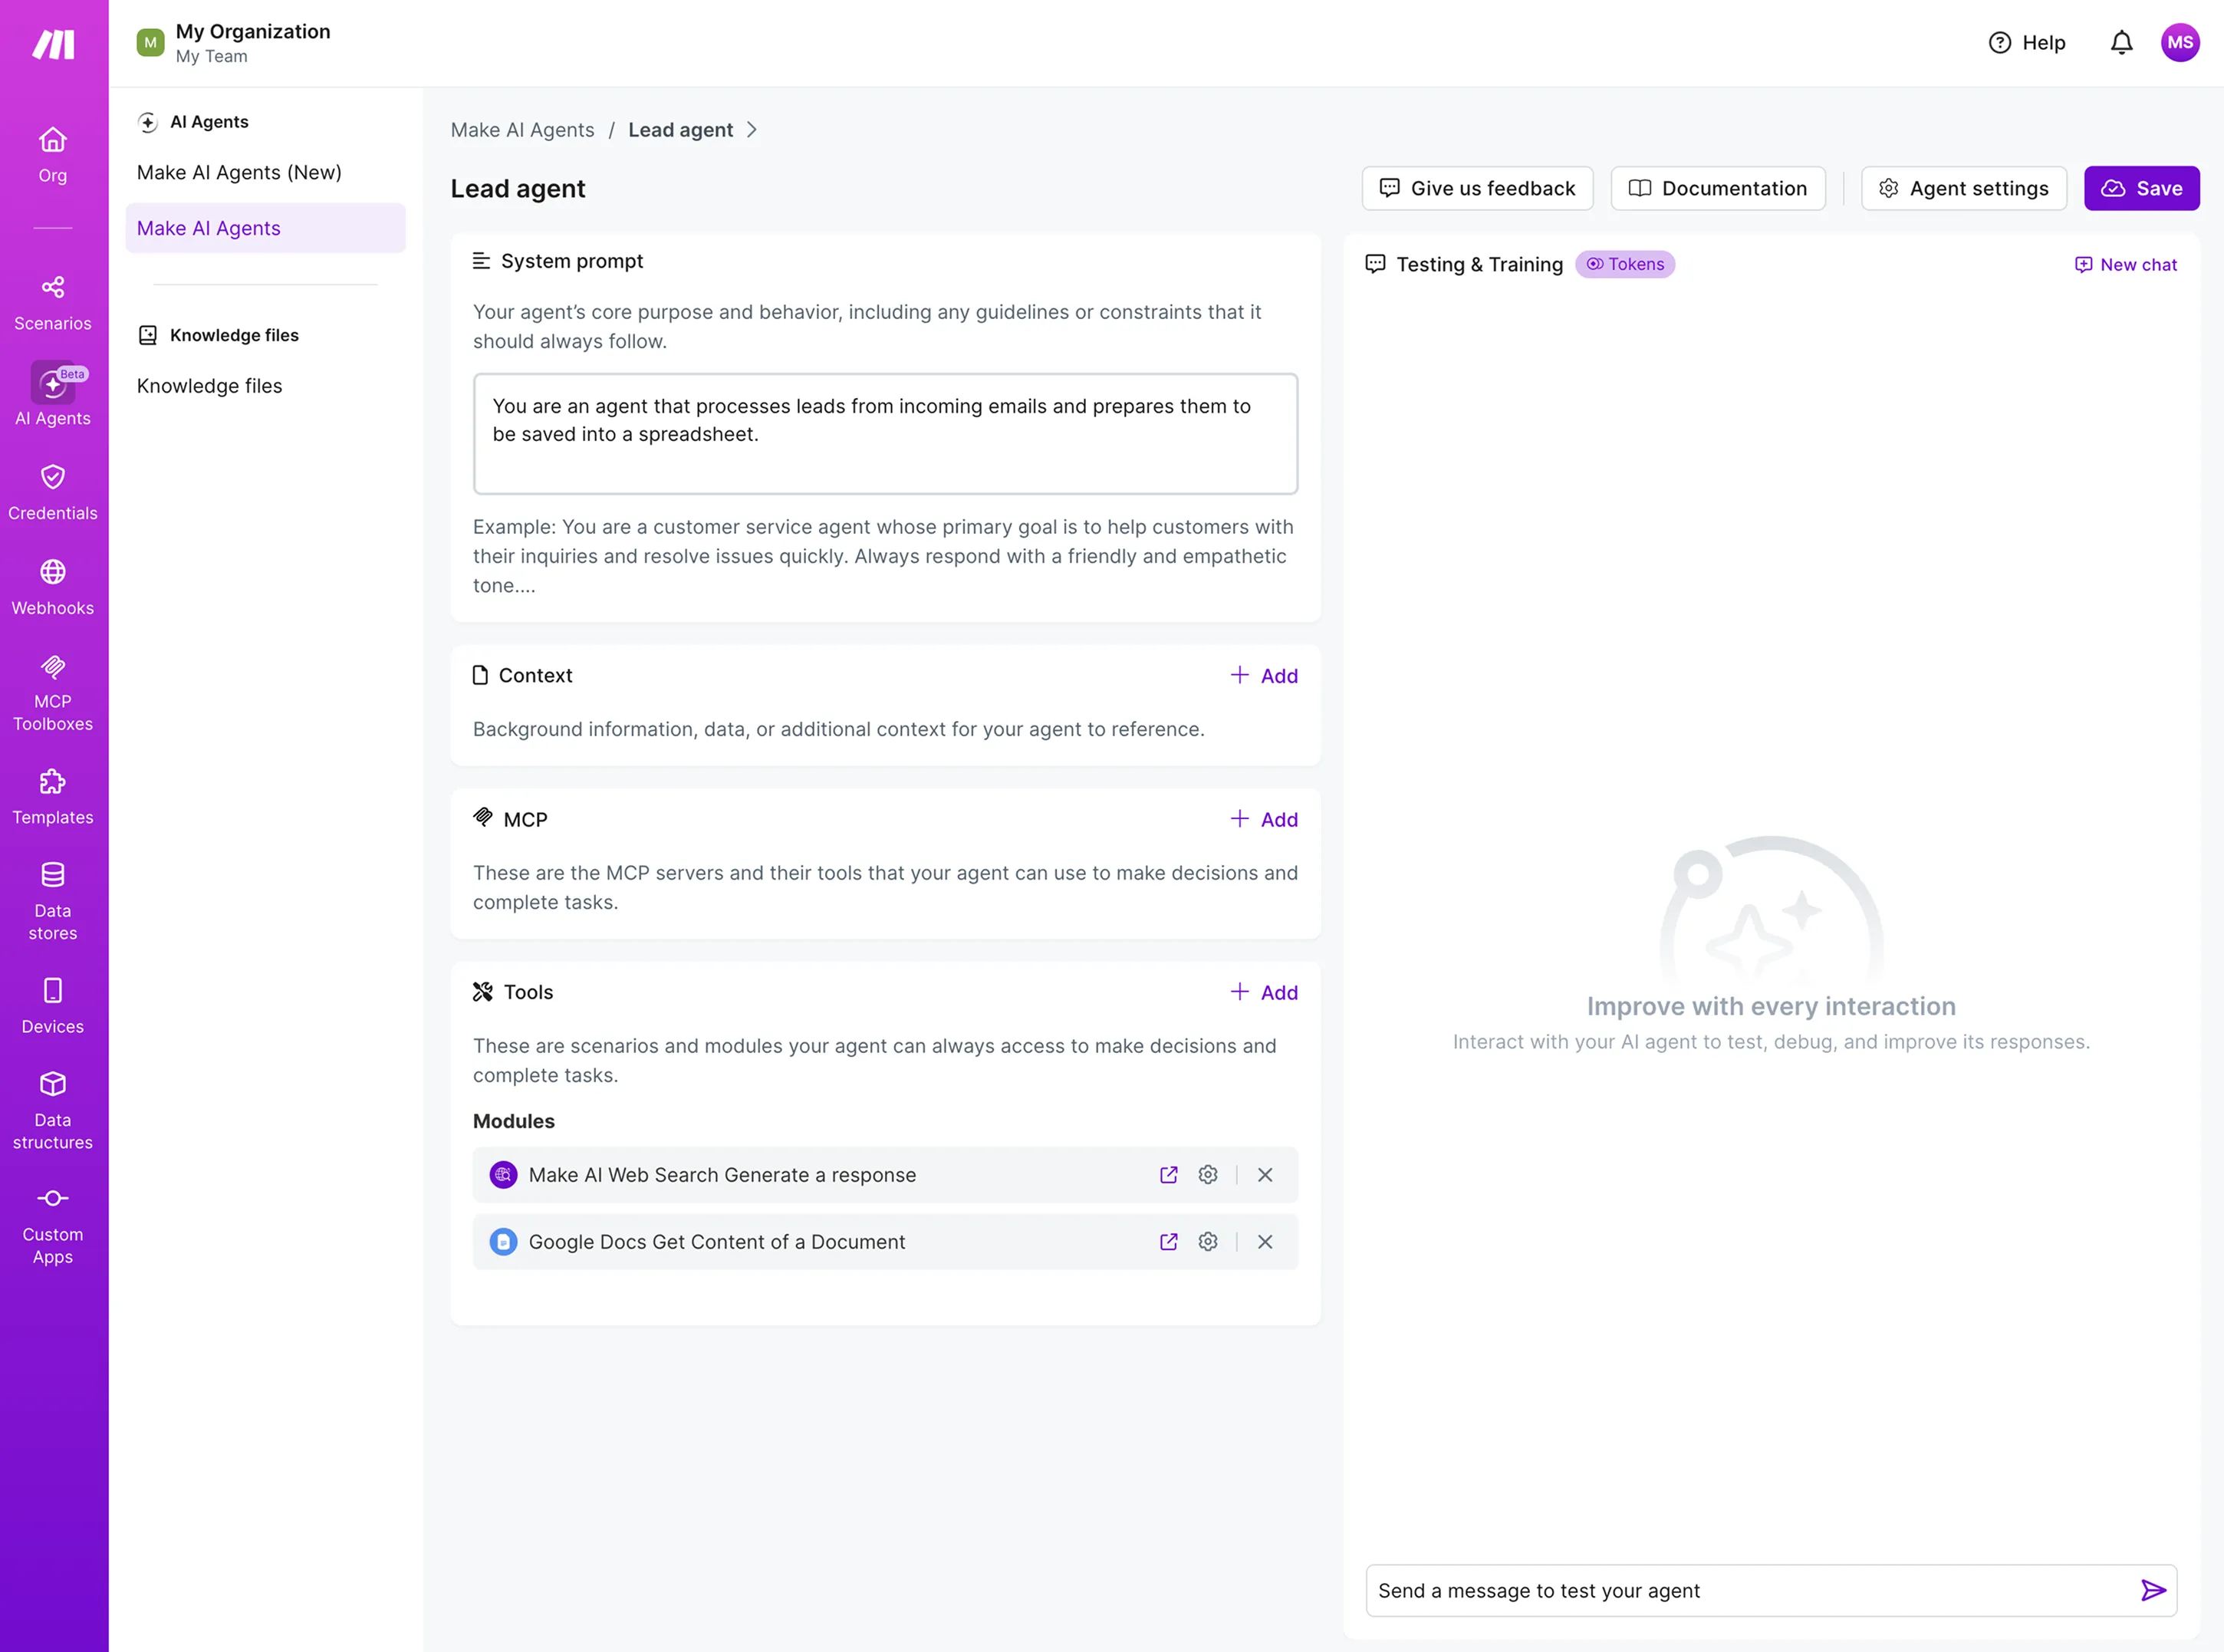Screen dimensions: 2224x1652
Task: Open Data stores section
Action: (x=53, y=901)
